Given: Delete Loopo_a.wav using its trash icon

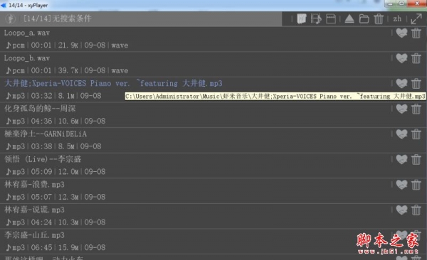Looking at the screenshot, I should pos(416,33).
